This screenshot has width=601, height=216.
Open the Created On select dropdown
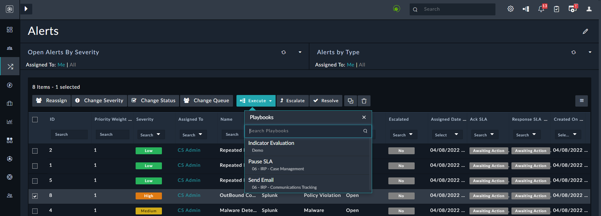click(x=568, y=134)
